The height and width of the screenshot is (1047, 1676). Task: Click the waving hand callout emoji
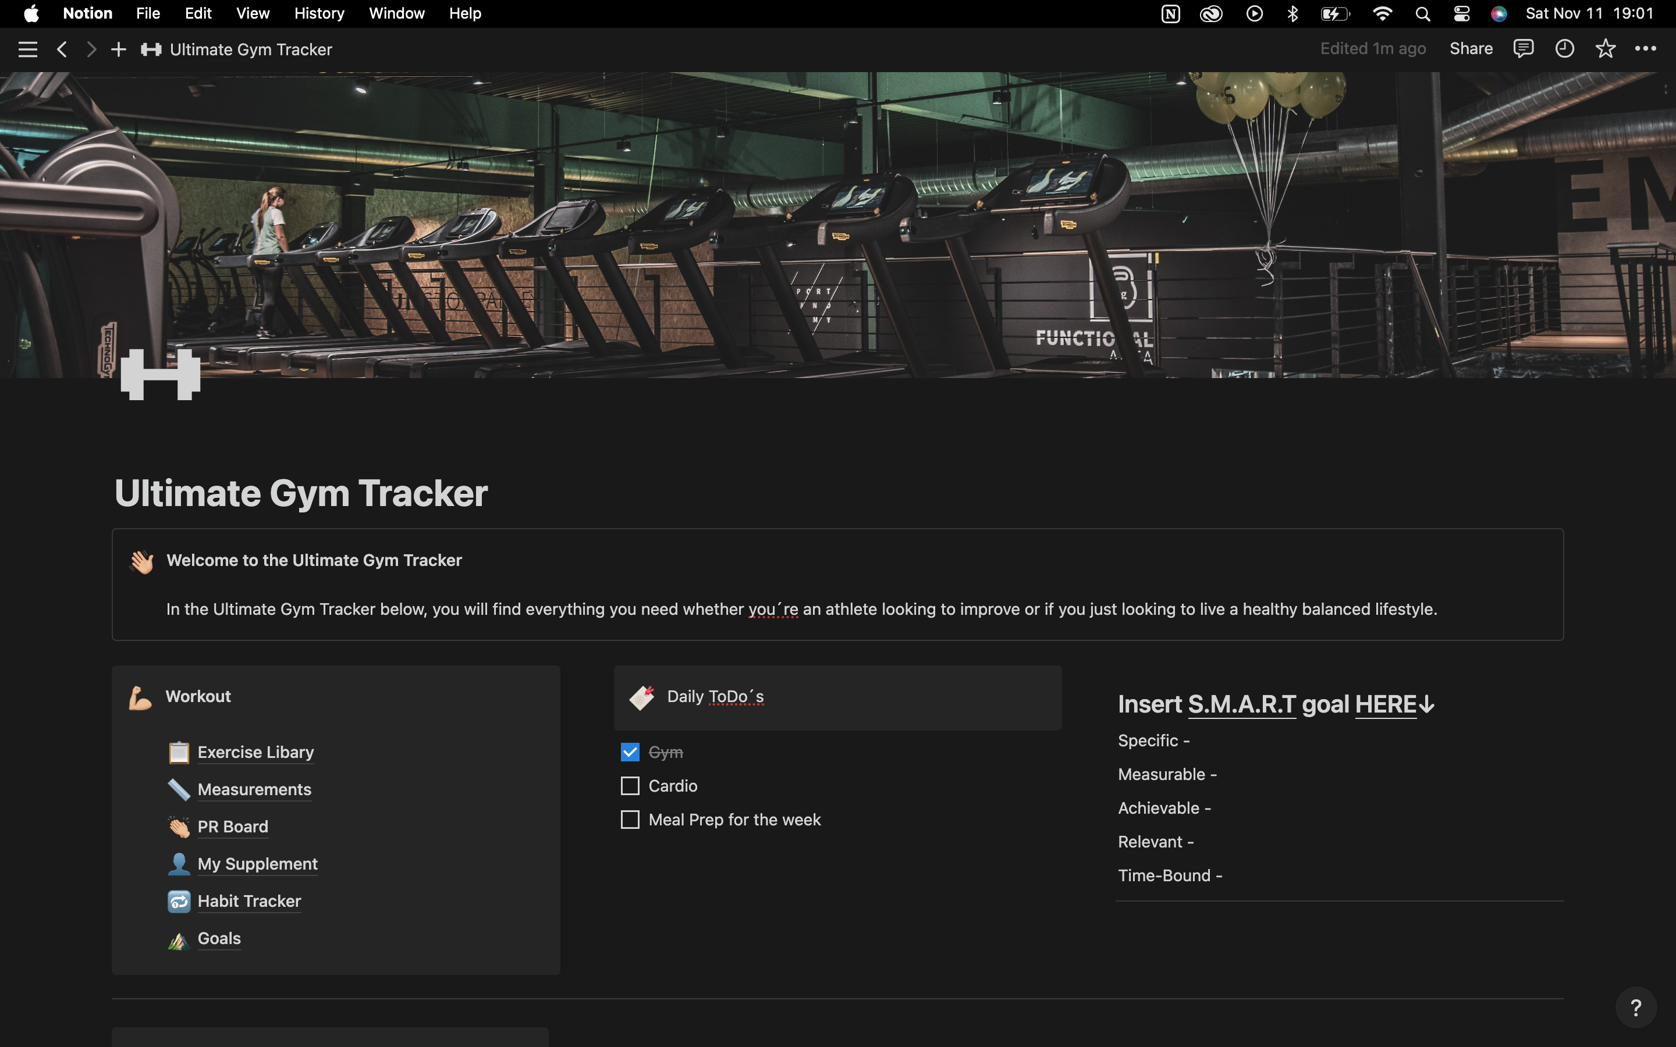141,561
